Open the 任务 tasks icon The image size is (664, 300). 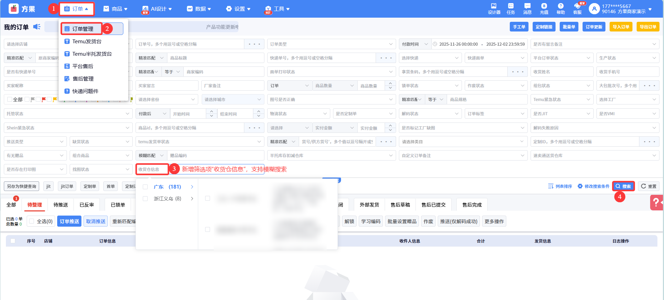tap(510, 8)
